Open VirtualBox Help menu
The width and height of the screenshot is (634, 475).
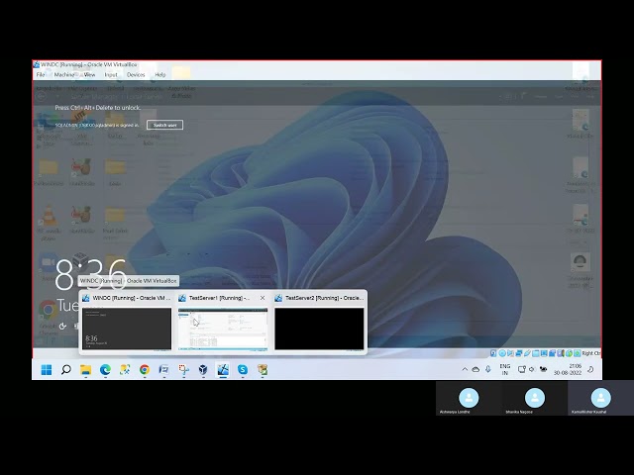coord(160,75)
